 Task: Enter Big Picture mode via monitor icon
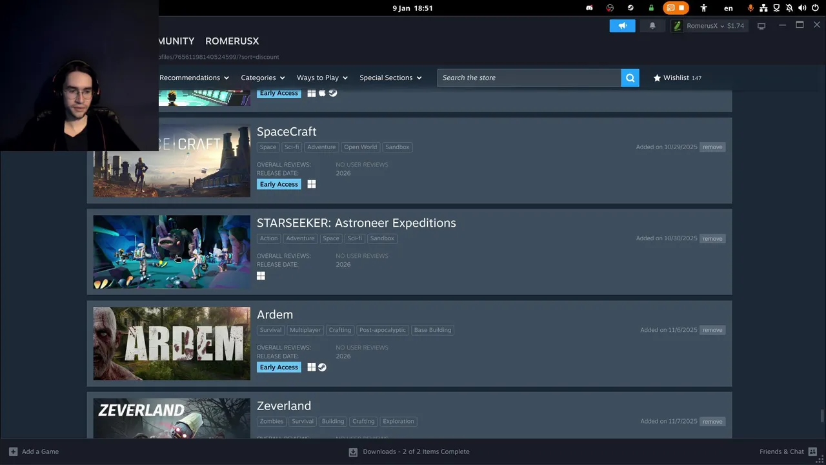pos(761,26)
